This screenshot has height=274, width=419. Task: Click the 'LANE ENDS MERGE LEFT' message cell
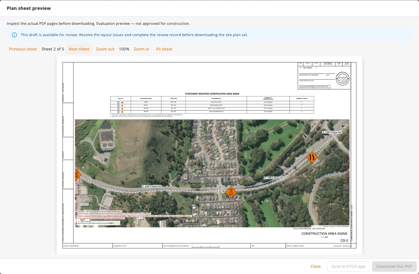click(x=216, y=112)
